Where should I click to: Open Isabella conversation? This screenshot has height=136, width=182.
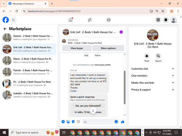coord(29,95)
